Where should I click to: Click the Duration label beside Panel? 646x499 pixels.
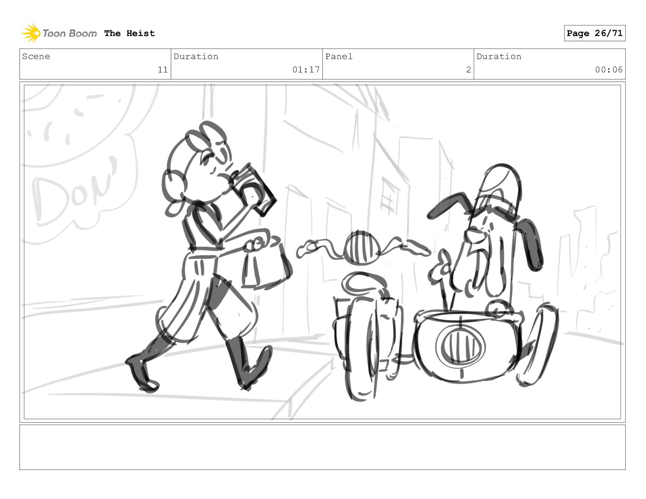499,56
